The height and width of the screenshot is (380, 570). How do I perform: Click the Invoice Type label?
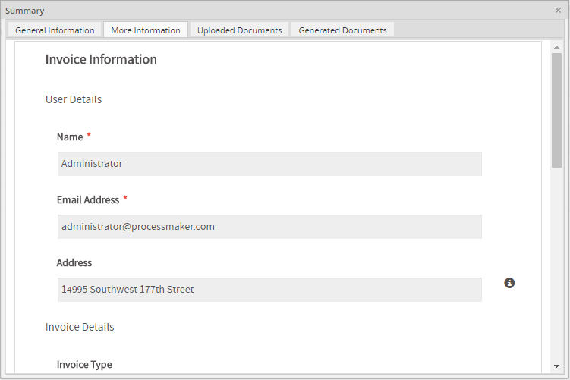pyautogui.click(x=84, y=365)
